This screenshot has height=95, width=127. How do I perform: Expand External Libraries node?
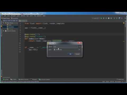coord(3,31)
